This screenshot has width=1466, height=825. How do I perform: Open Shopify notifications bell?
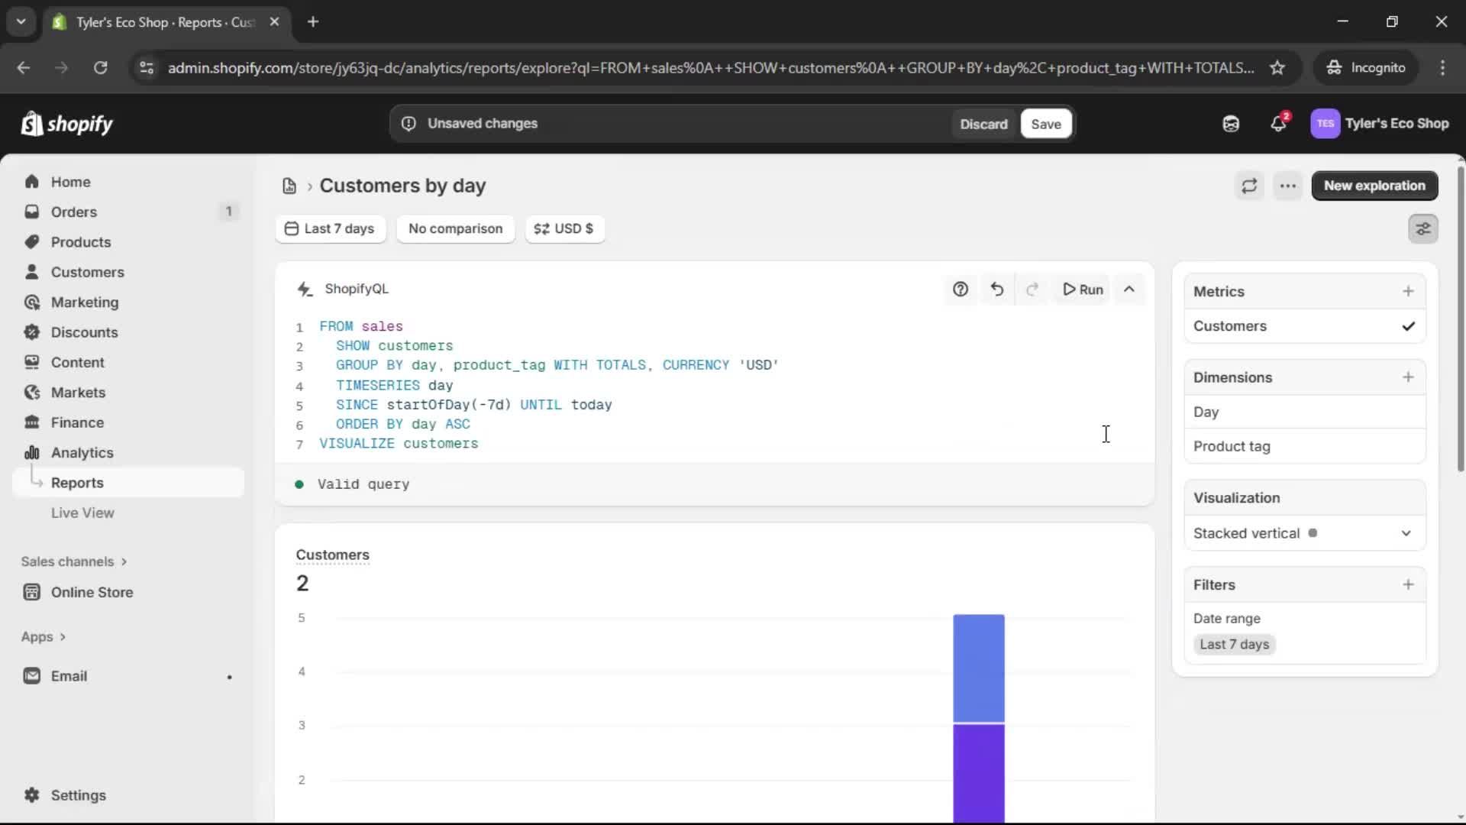click(1279, 123)
